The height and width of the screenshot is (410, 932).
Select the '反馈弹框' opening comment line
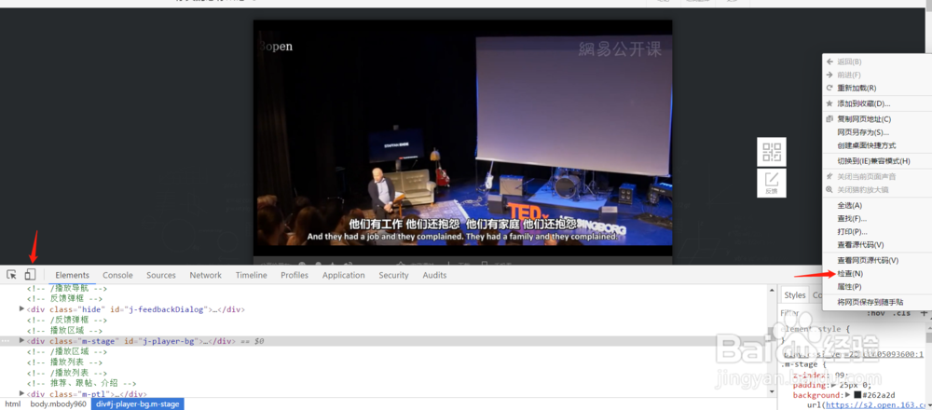[x=65, y=299]
